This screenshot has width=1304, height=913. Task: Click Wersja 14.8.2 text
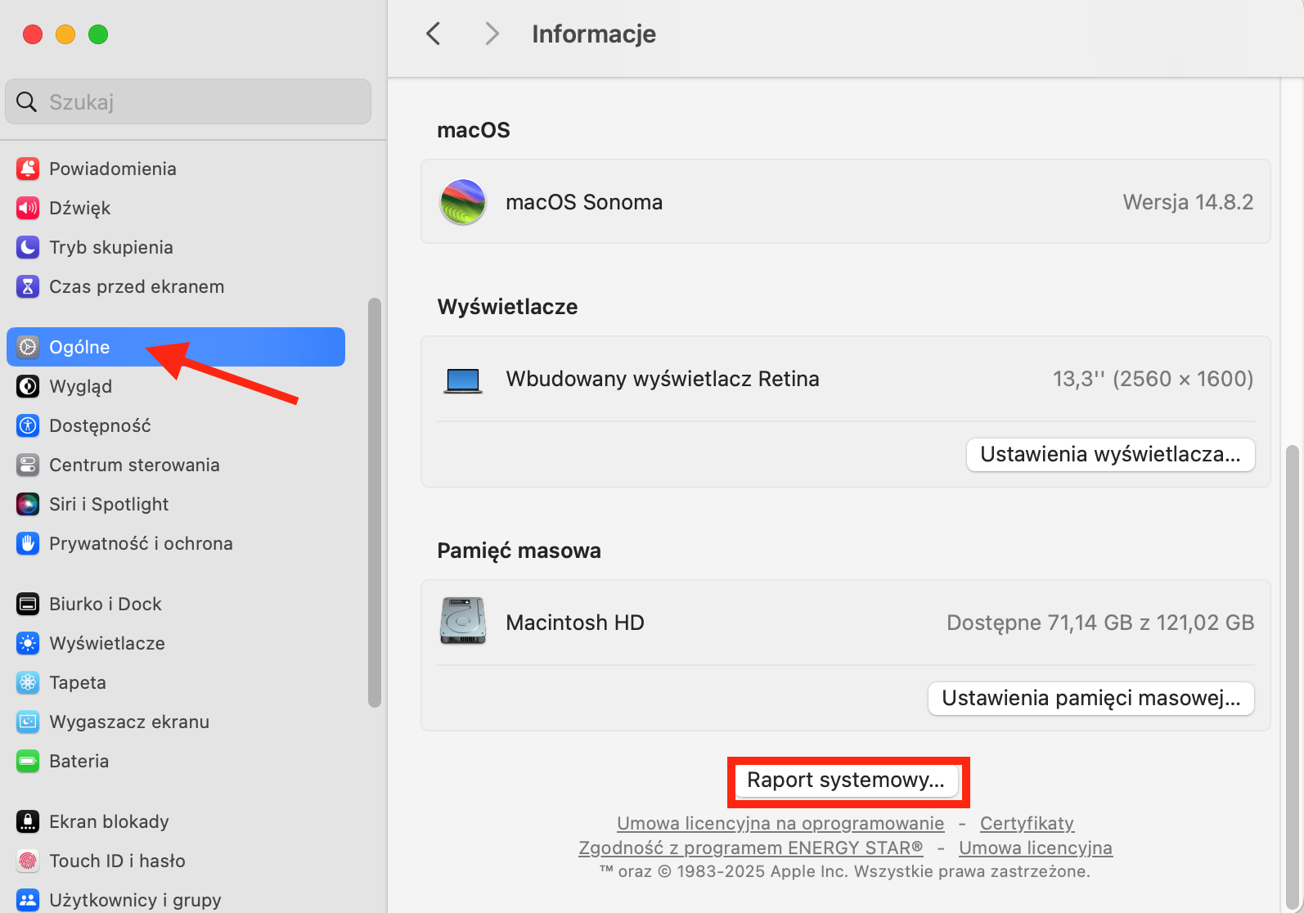pyautogui.click(x=1188, y=202)
